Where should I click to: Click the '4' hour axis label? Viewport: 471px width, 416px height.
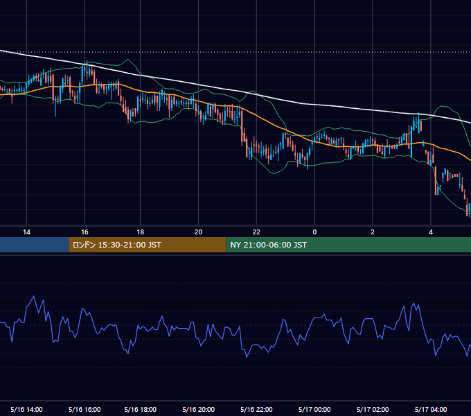coord(431,232)
